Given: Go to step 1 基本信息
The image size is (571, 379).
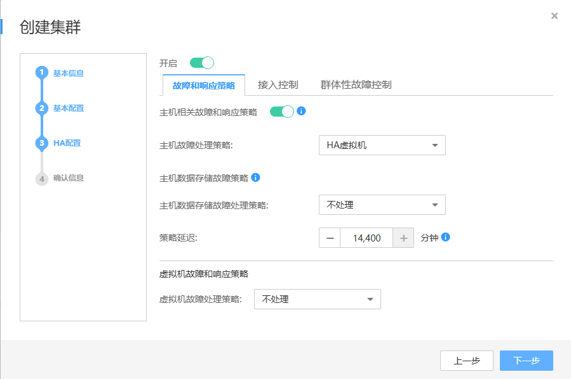Looking at the screenshot, I should (60, 73).
